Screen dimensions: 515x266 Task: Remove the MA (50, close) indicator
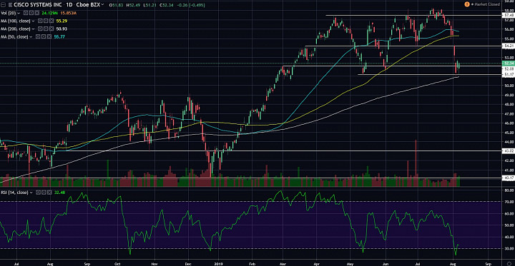click(x=49, y=36)
